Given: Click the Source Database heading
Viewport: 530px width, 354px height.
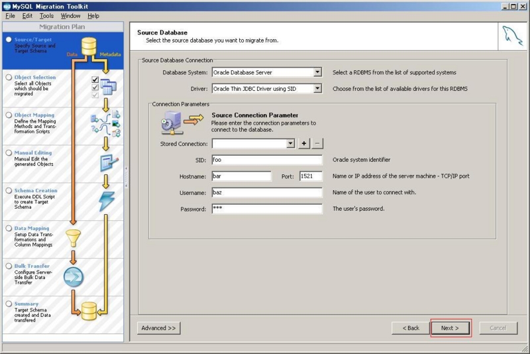Looking at the screenshot, I should 162,32.
